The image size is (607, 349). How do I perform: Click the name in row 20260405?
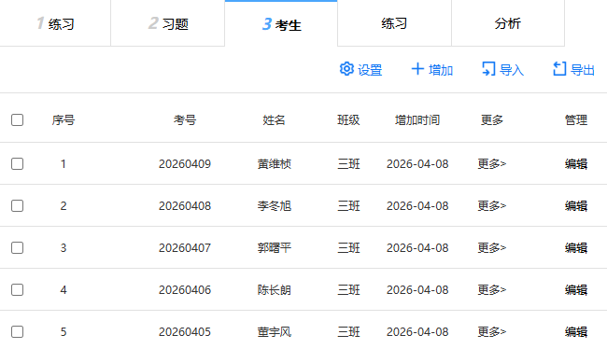pyautogui.click(x=274, y=331)
